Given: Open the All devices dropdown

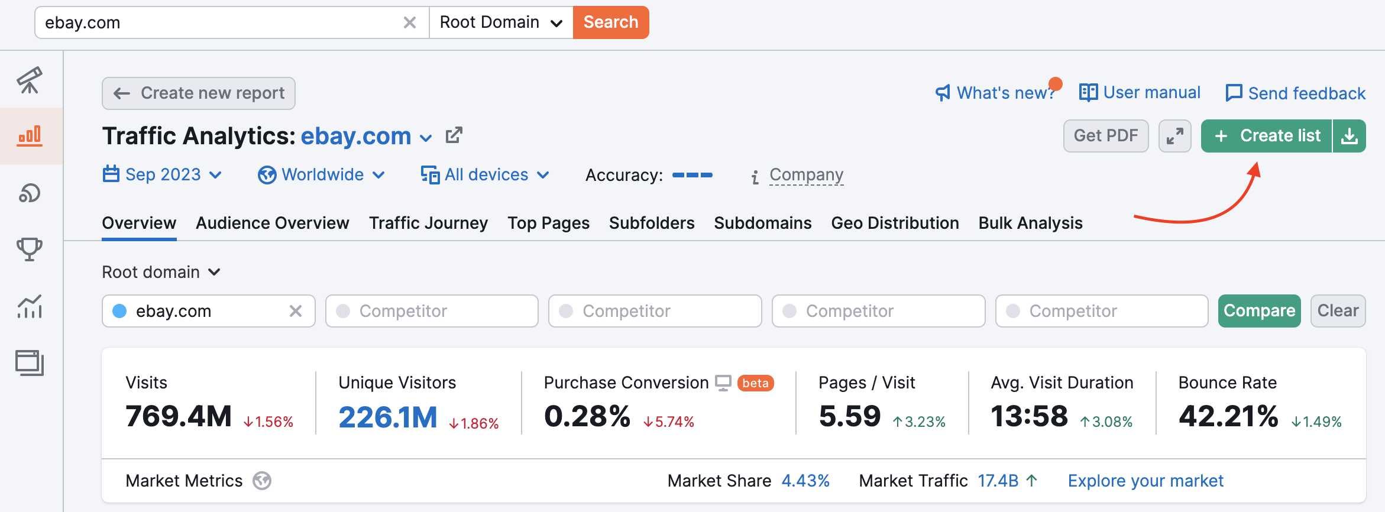Looking at the screenshot, I should [485, 174].
